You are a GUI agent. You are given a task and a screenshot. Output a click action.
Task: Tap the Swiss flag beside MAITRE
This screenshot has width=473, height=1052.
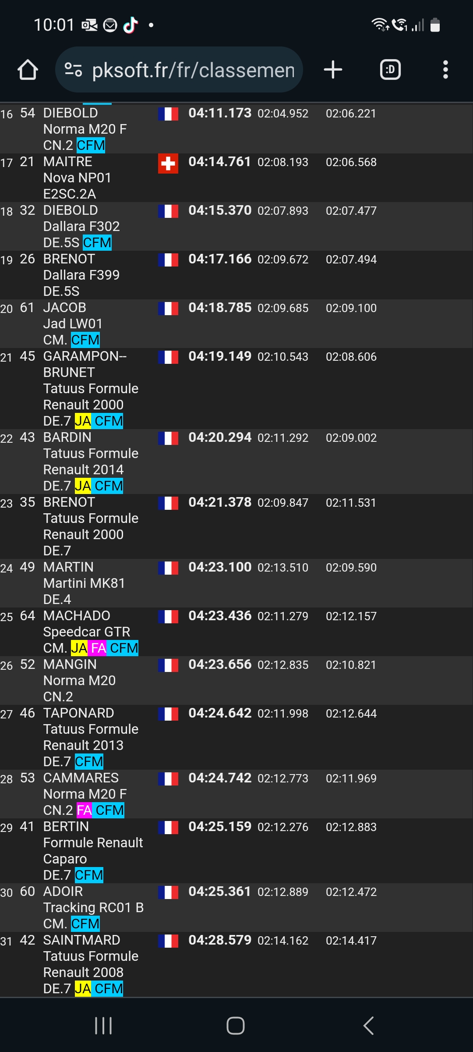click(x=168, y=163)
